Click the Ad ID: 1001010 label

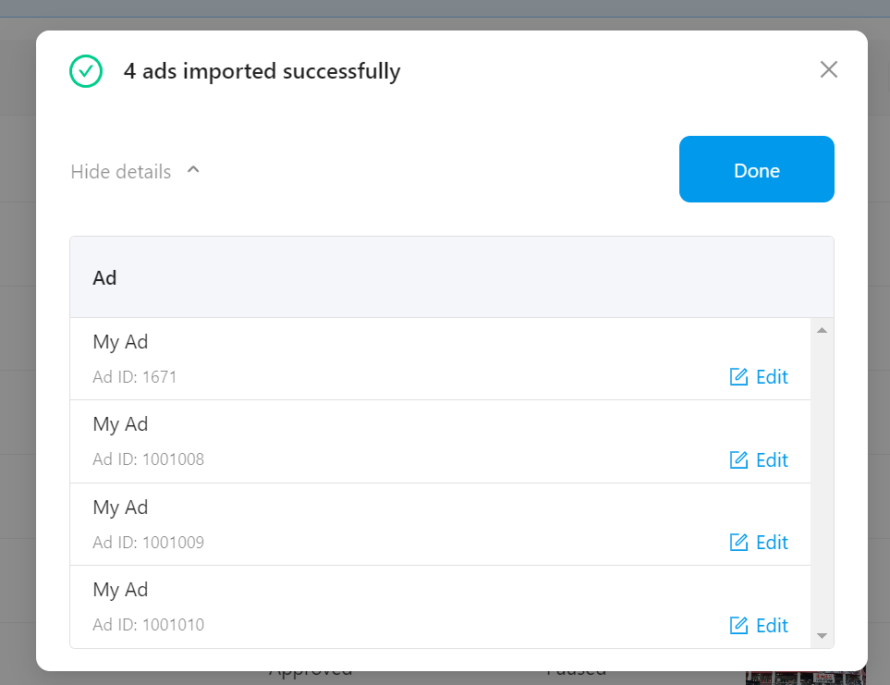pyautogui.click(x=148, y=625)
